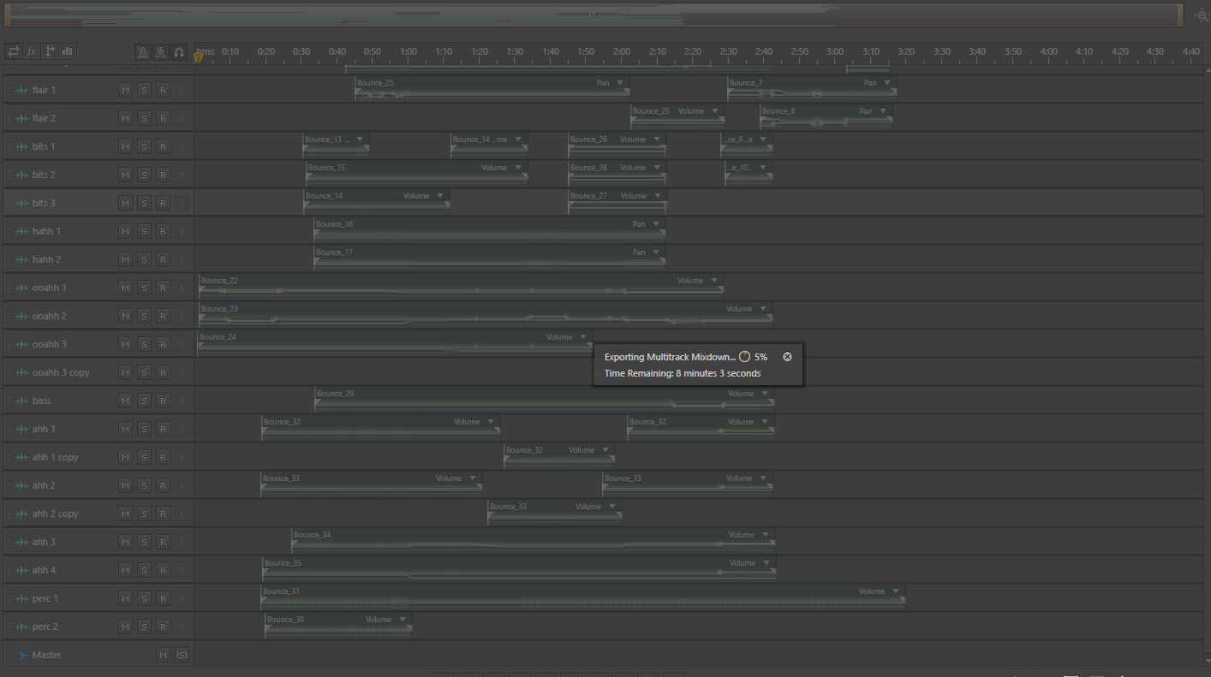Mute the flair 1 track

125,90
